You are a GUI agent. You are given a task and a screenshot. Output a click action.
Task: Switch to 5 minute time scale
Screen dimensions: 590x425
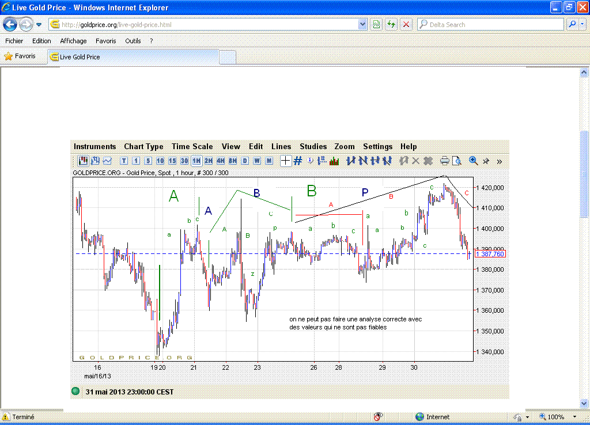148,161
